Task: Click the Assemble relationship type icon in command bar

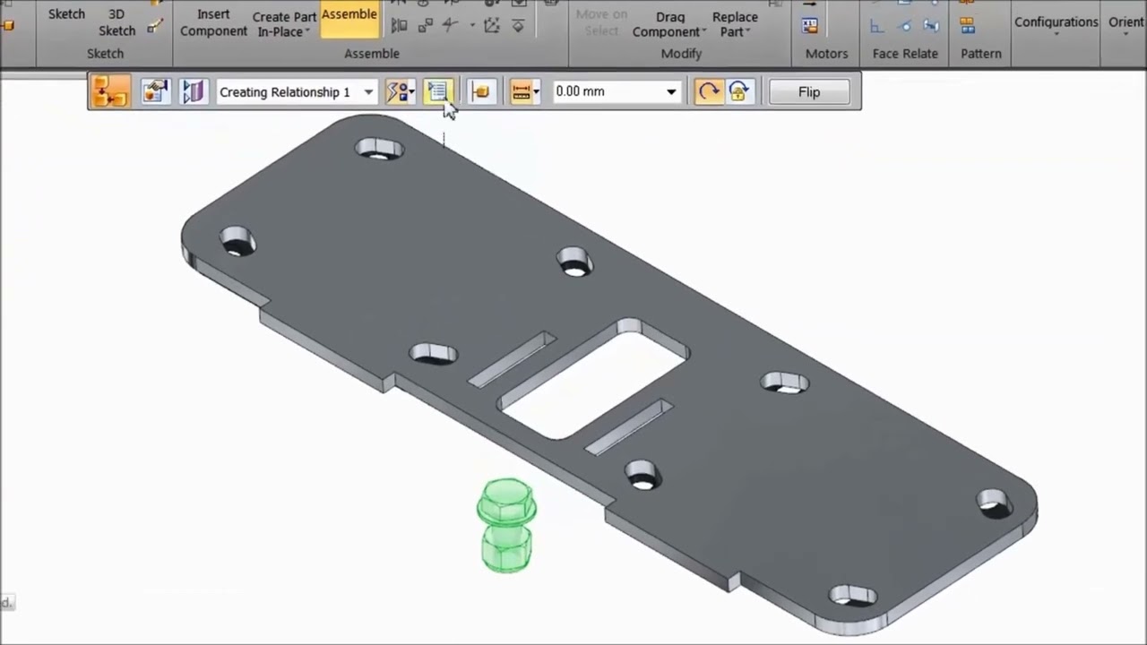Action: (110, 91)
